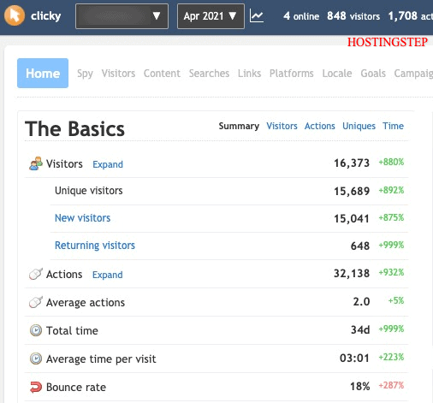Open the Apr 2021 date dropdown

(211, 16)
